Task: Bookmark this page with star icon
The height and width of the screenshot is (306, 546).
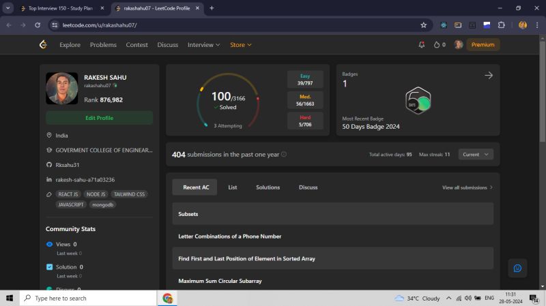Action: [423, 25]
